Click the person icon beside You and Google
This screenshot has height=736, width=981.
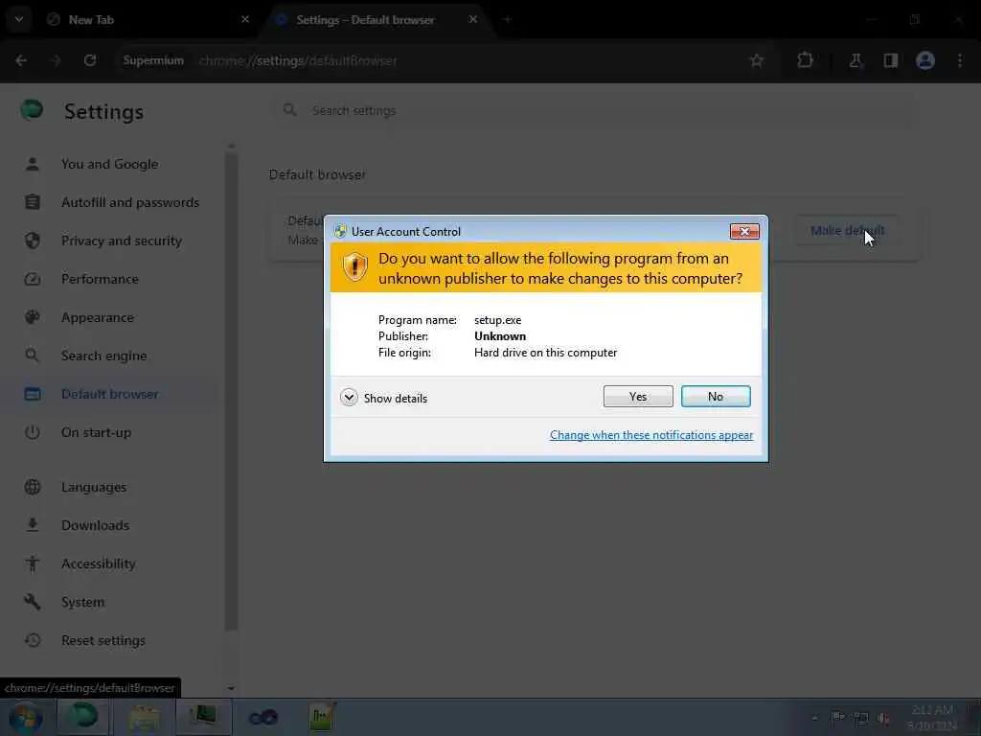pyautogui.click(x=33, y=164)
